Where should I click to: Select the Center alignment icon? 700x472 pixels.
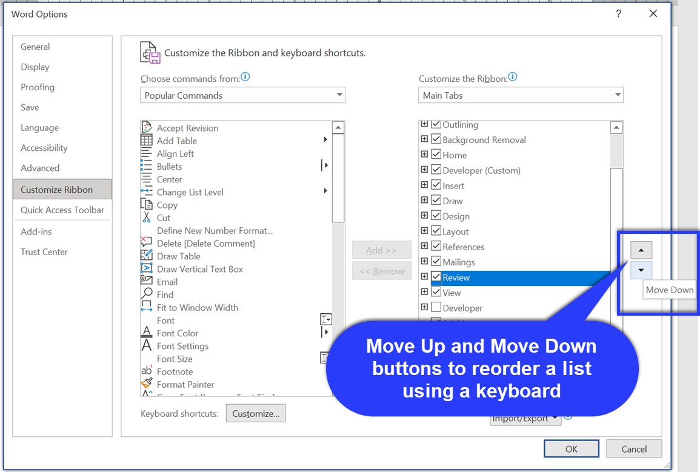click(147, 179)
